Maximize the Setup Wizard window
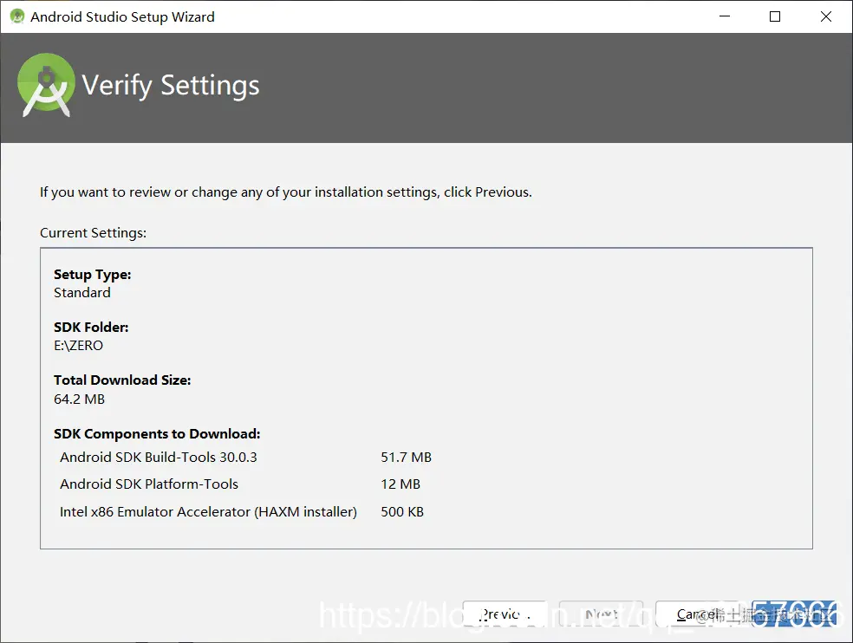 click(775, 16)
